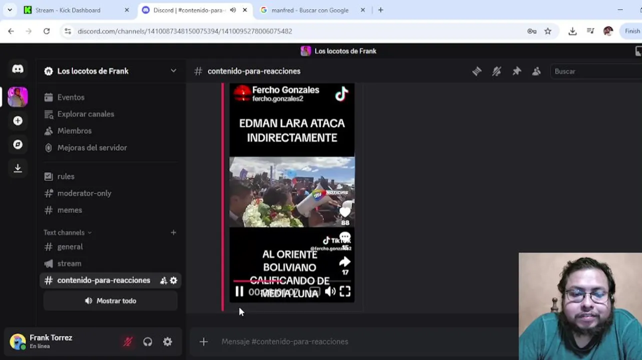Toggle notification settings bell icon
The width and height of the screenshot is (642, 360).
click(496, 71)
